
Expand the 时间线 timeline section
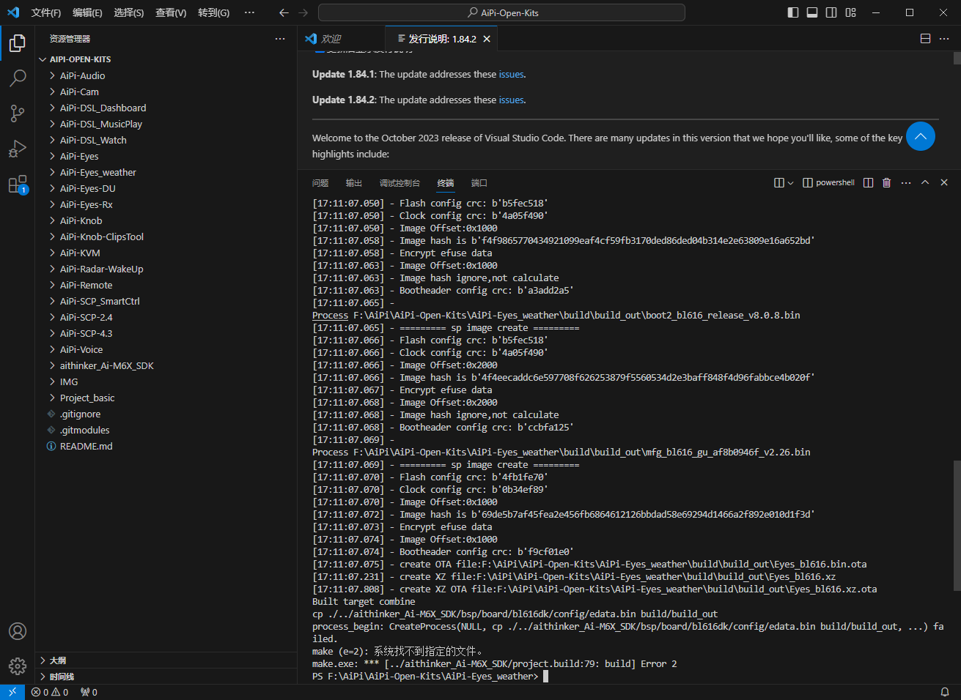[166, 677]
